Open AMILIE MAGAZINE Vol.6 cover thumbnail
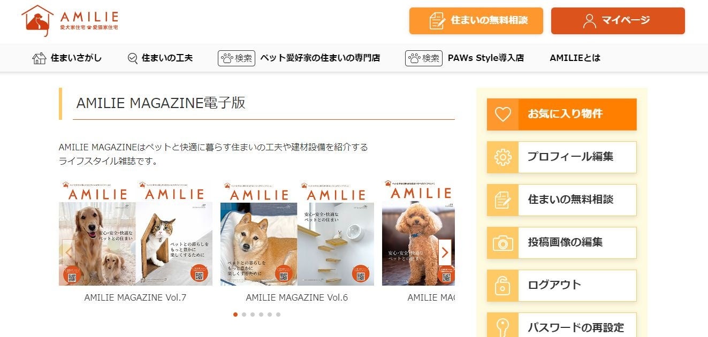Viewport: 708px width, 337px height. 297,233
